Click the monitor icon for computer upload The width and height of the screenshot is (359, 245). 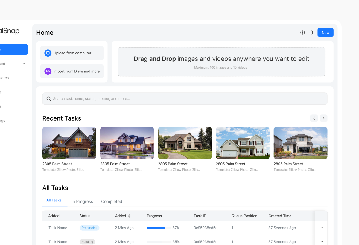point(48,53)
